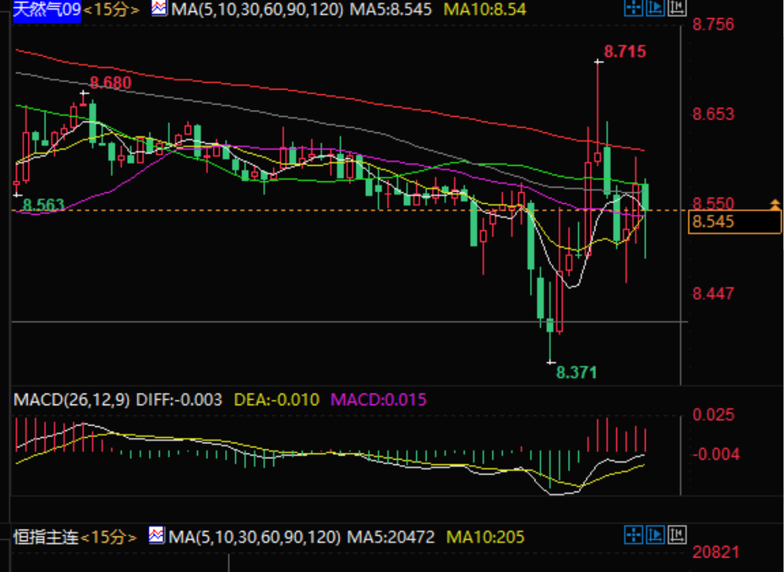784x572 pixels.
Task: Select the 天然气09 contract name
Action: [47, 9]
